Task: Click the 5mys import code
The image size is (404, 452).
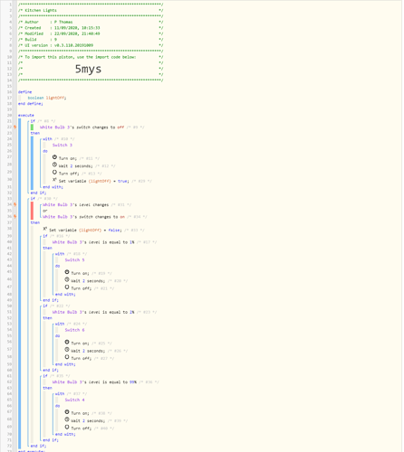Action: 88,69
